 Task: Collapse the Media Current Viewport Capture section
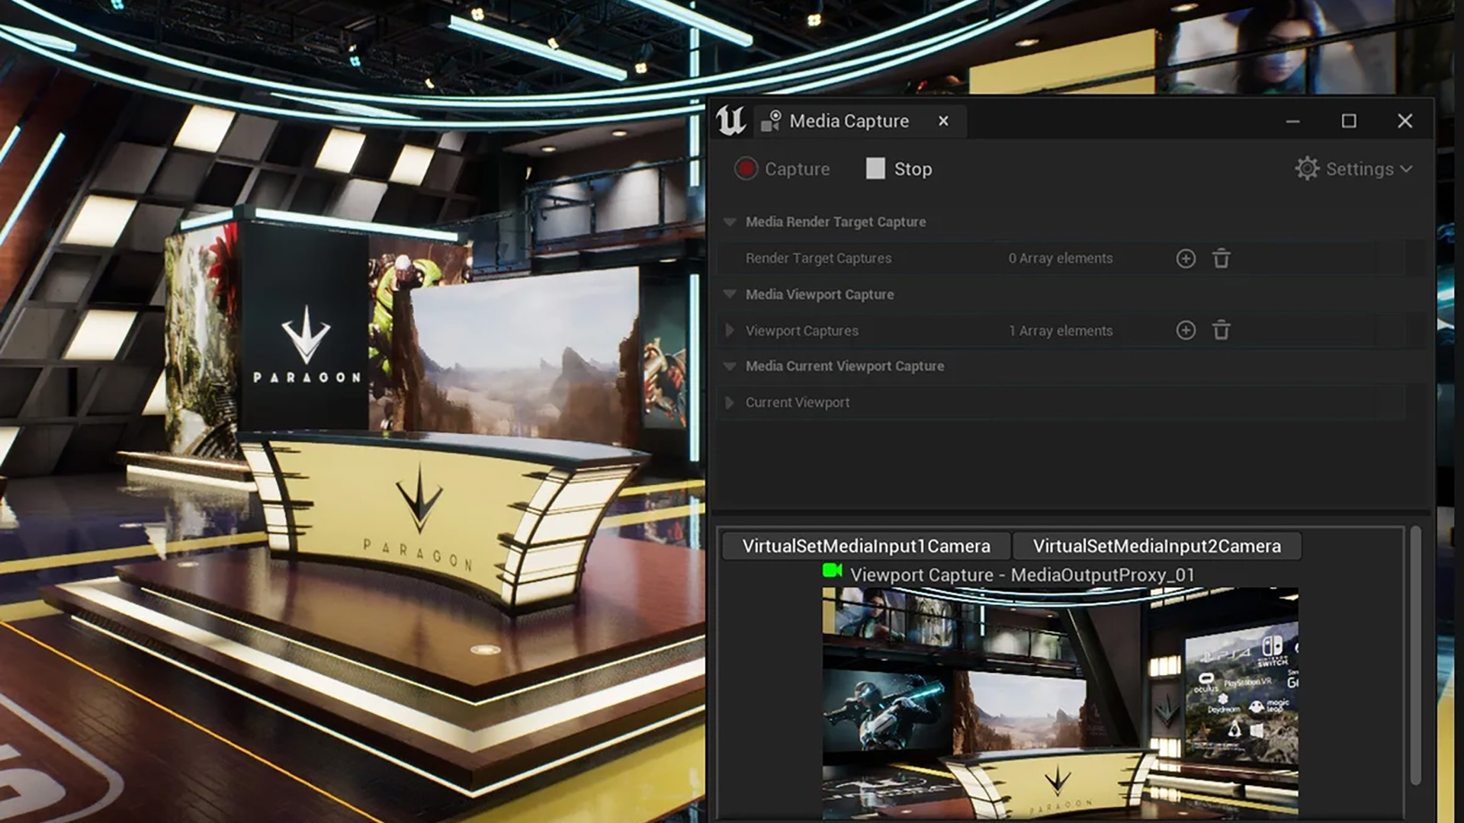tap(729, 366)
